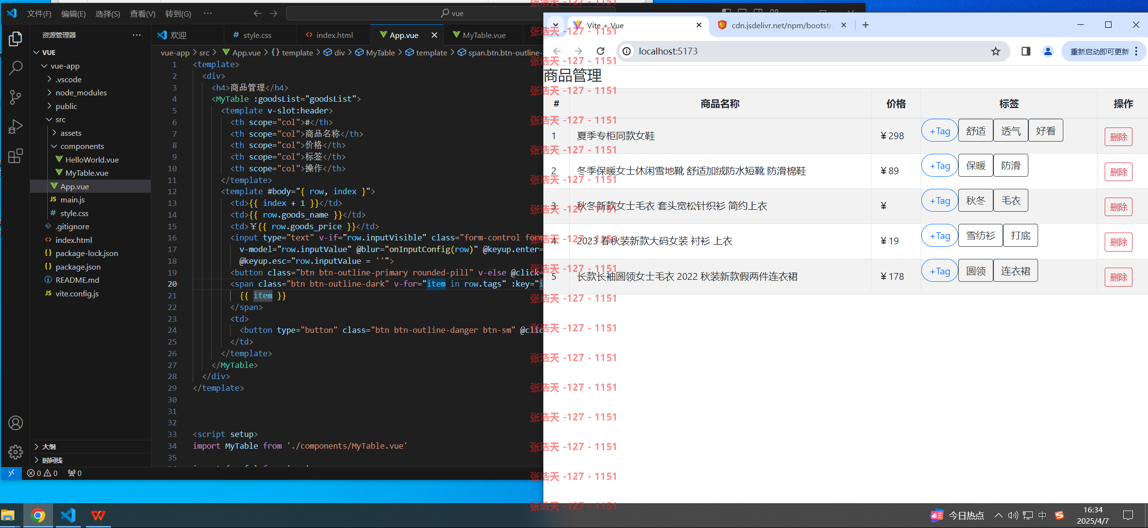The width and height of the screenshot is (1148, 528).
Task: Open a new Chrome tab
Action: (x=865, y=25)
